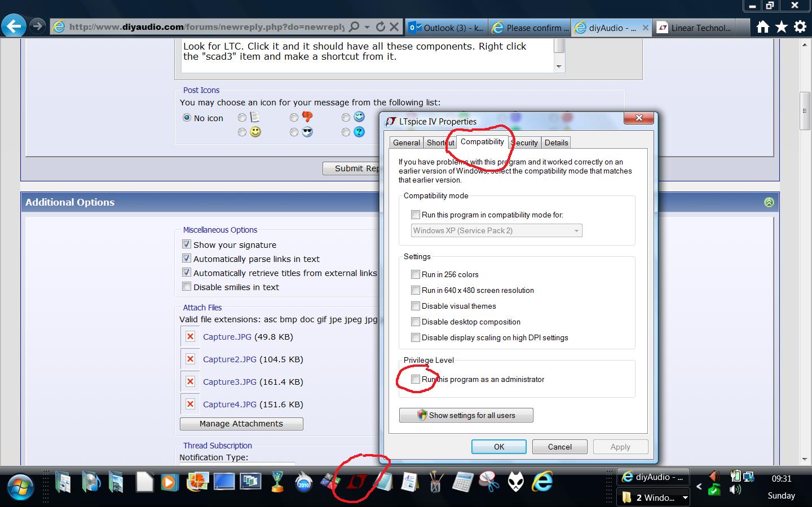Screen dimensions: 812x507
Task: Open the Windows XP (Service Pack 2) dropdown
Action: tap(496, 230)
